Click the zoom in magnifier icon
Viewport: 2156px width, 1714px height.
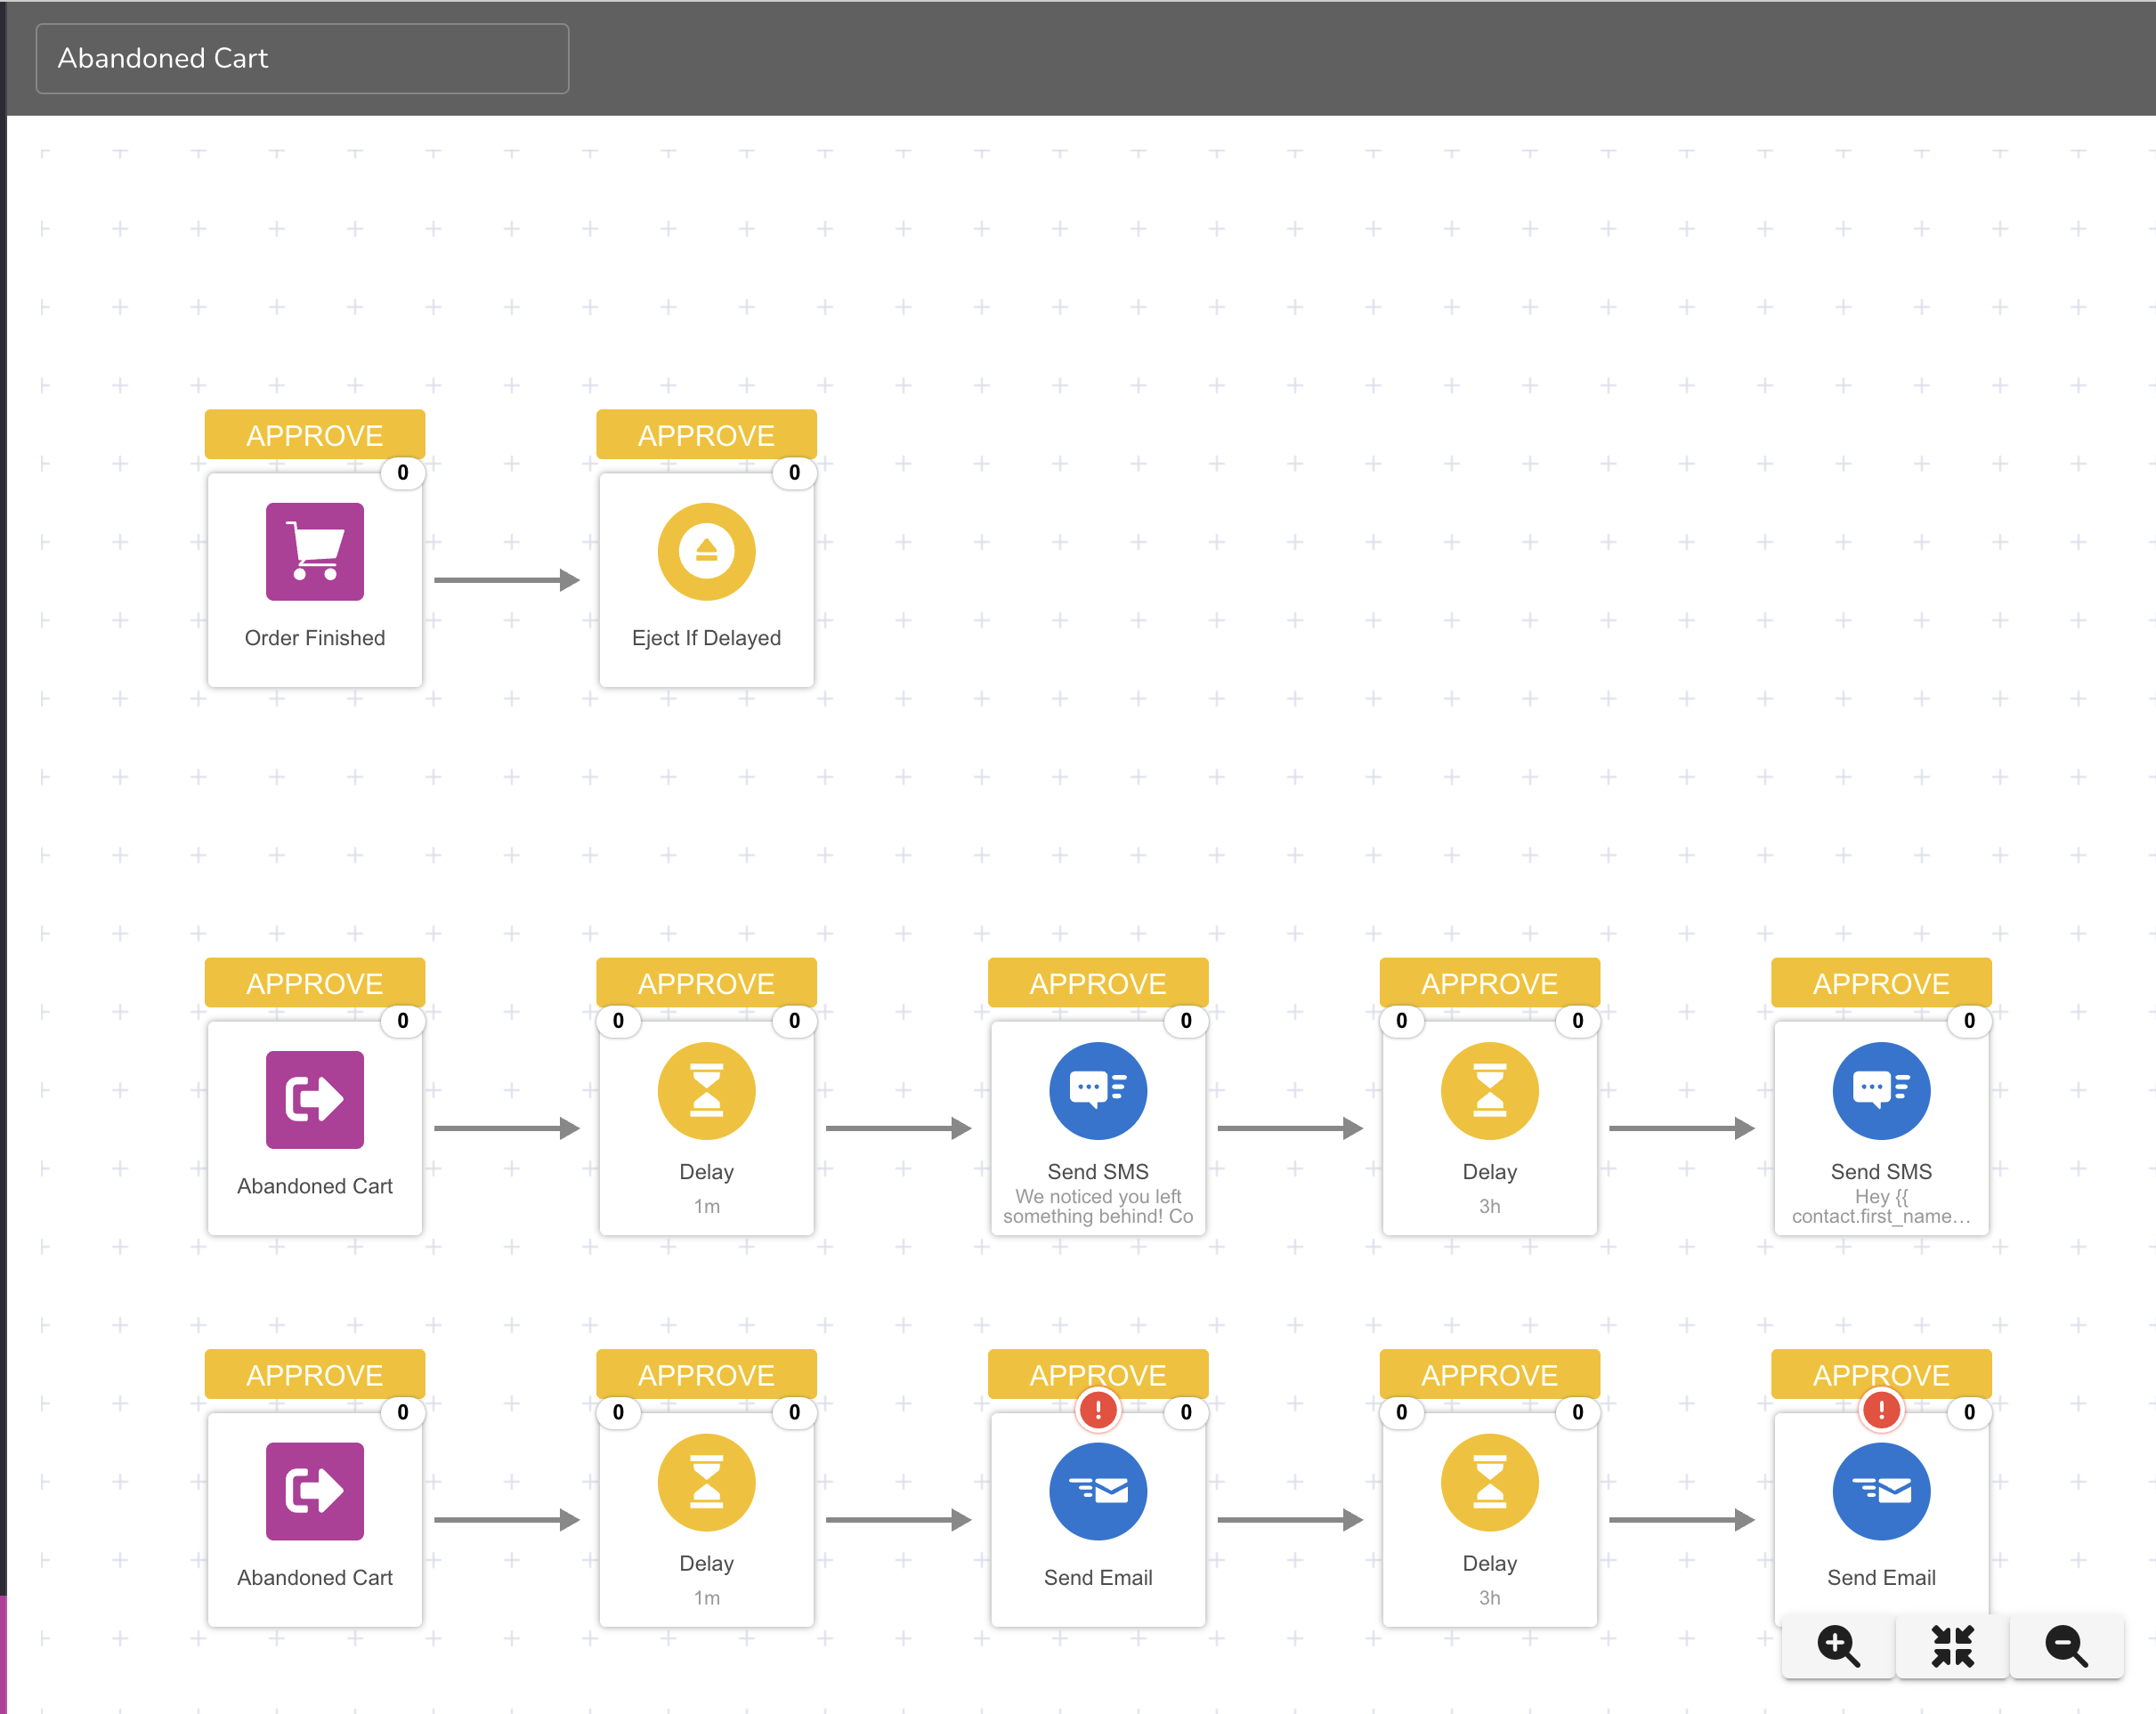click(1838, 1645)
